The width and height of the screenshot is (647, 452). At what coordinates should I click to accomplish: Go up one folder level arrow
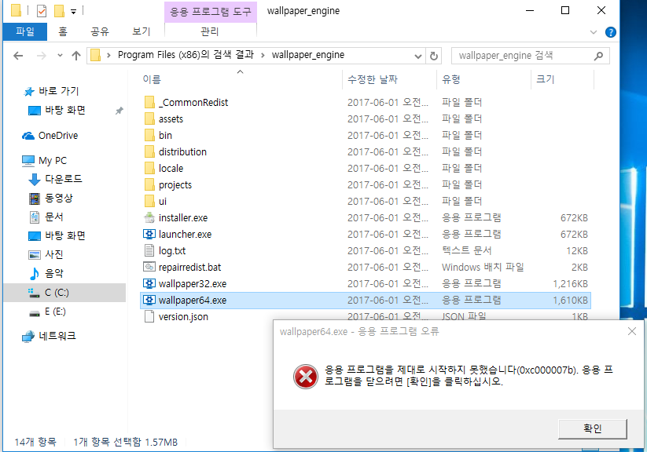coord(76,56)
